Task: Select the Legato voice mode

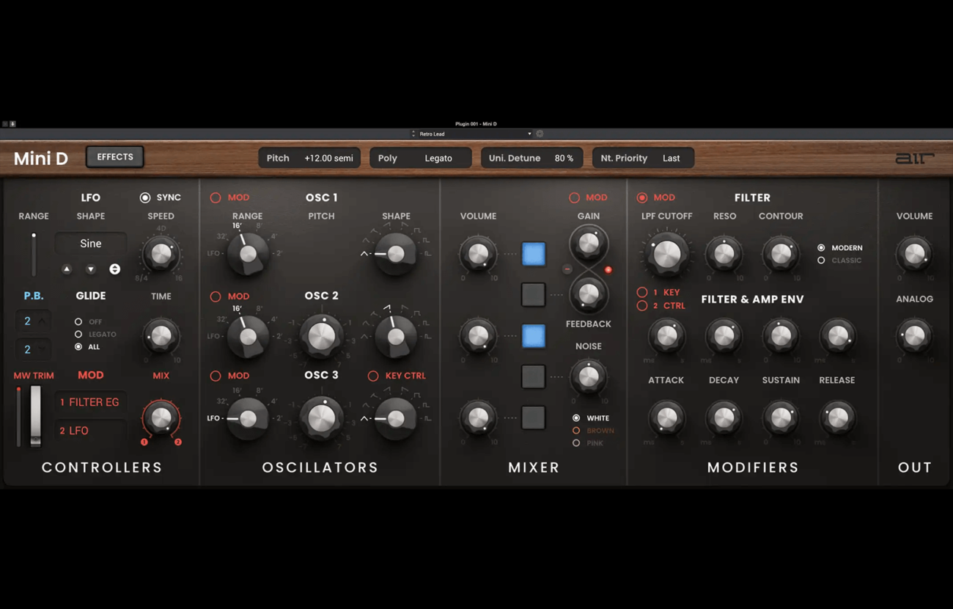Action: click(x=438, y=158)
